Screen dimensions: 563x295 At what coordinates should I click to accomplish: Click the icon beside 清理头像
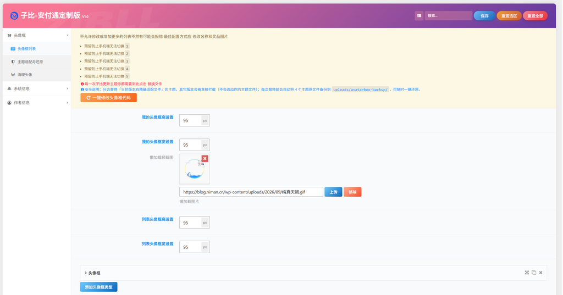pyautogui.click(x=13, y=75)
